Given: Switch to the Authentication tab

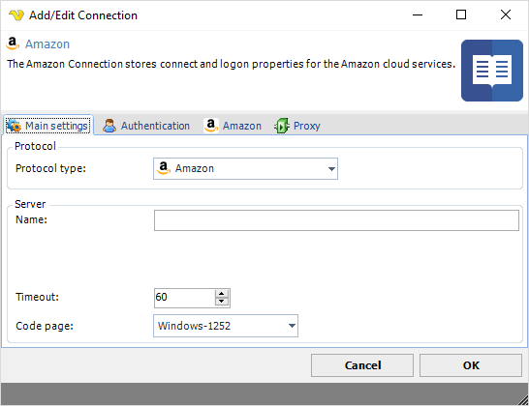Looking at the screenshot, I should (146, 126).
